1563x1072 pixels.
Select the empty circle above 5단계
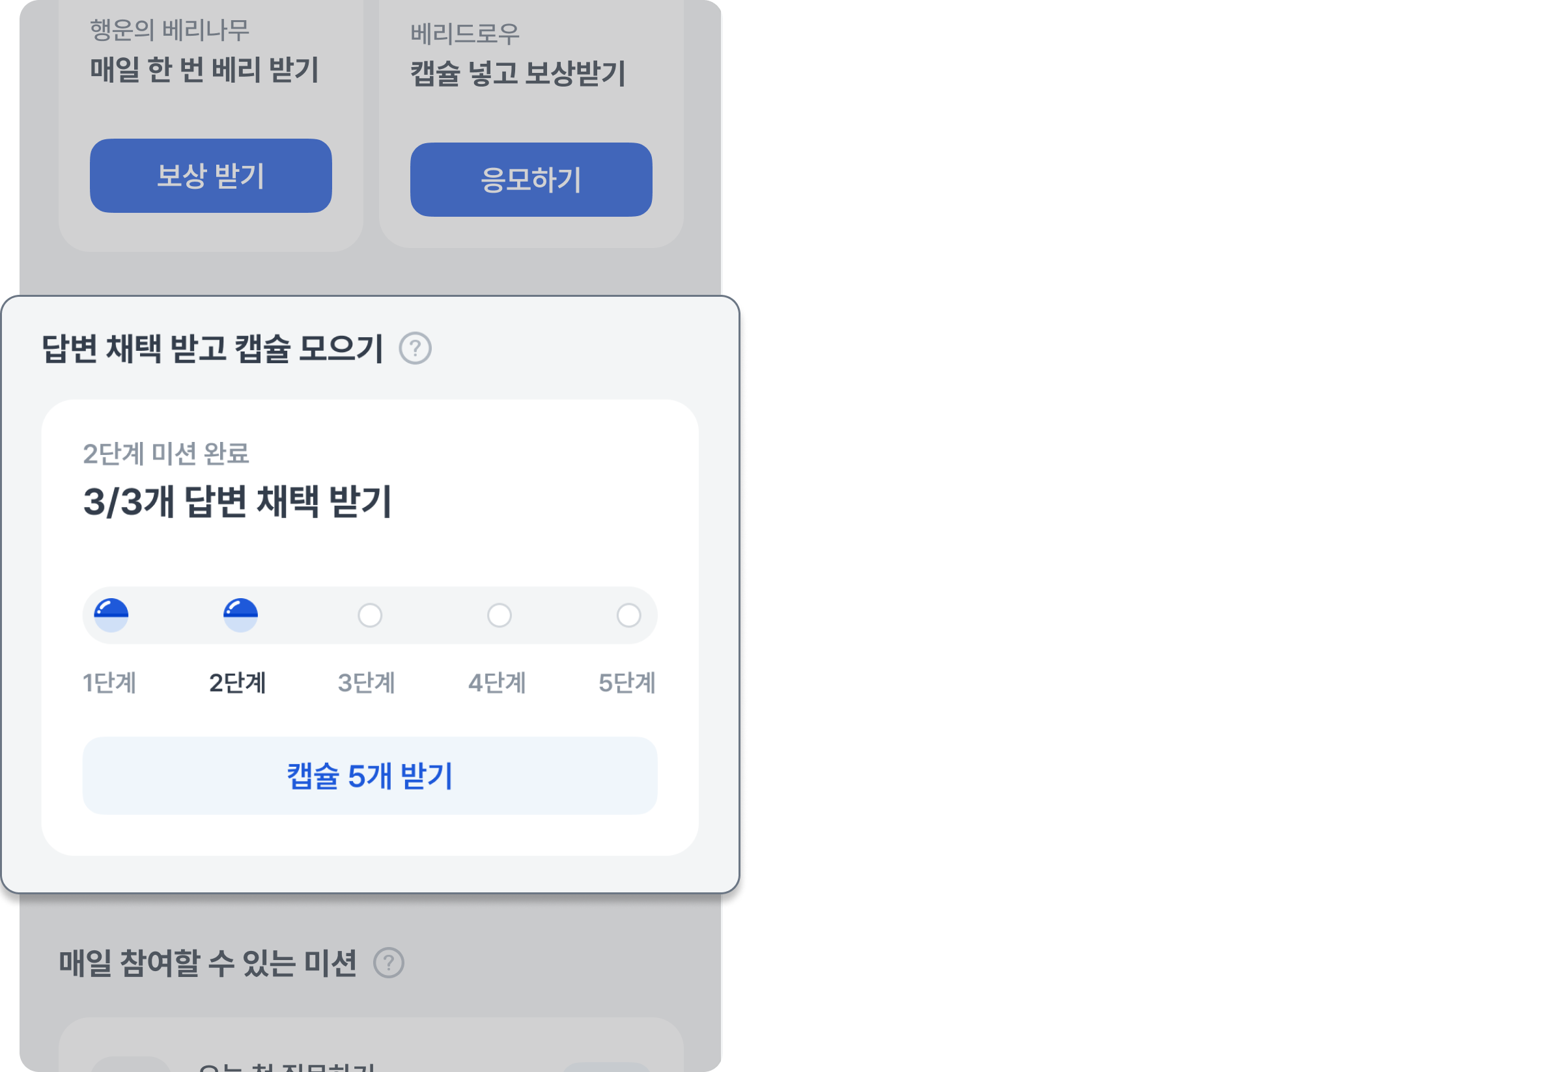coord(629,615)
